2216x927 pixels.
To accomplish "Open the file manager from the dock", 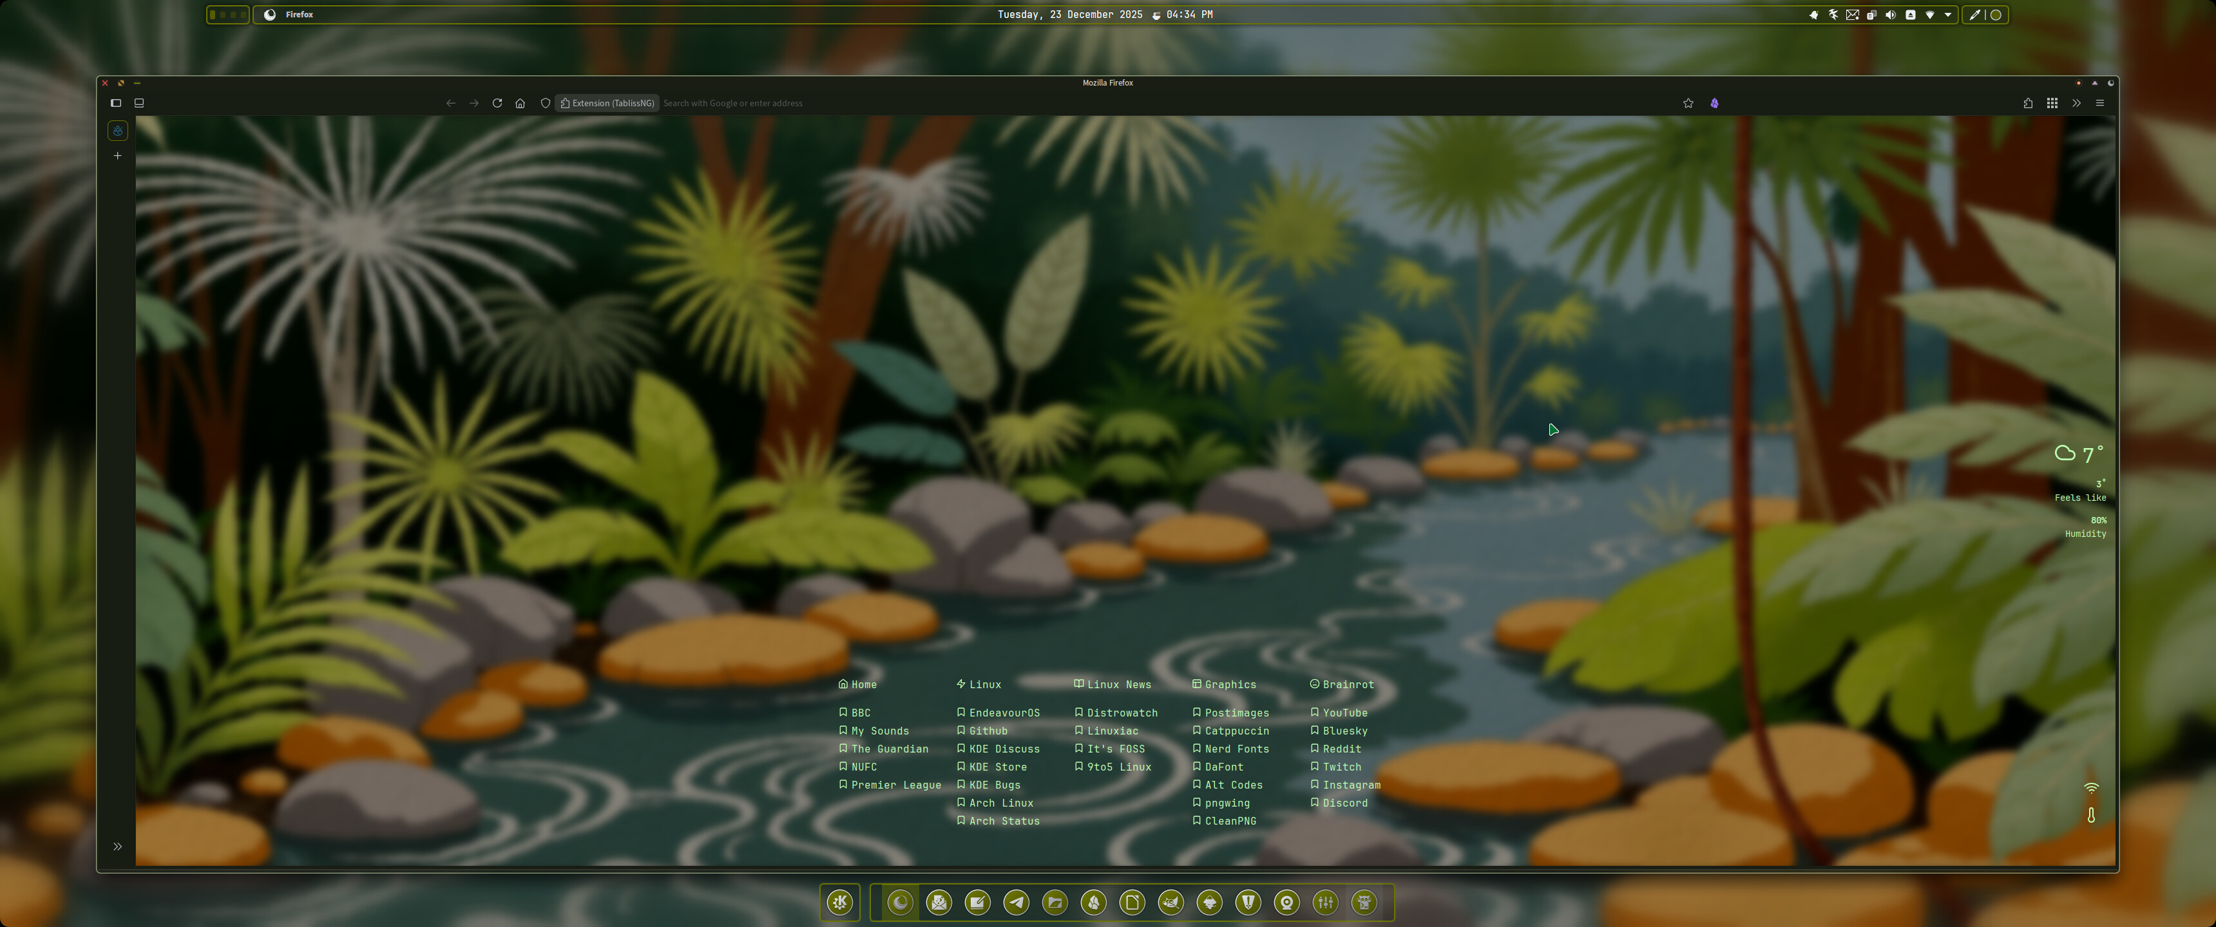I will (1056, 902).
